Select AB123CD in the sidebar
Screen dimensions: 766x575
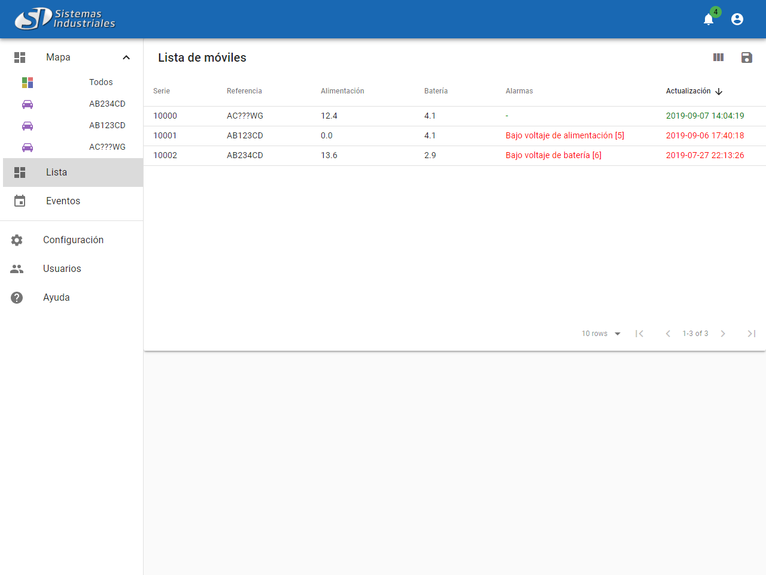[x=107, y=125]
